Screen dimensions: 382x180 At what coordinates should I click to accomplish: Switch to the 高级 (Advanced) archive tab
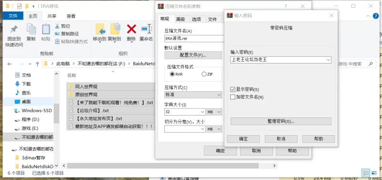pos(180,19)
